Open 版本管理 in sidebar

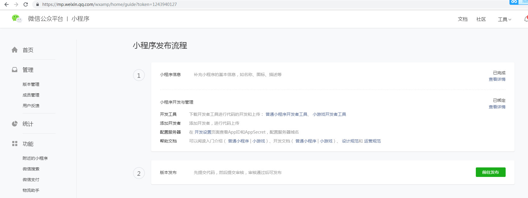[x=31, y=84]
